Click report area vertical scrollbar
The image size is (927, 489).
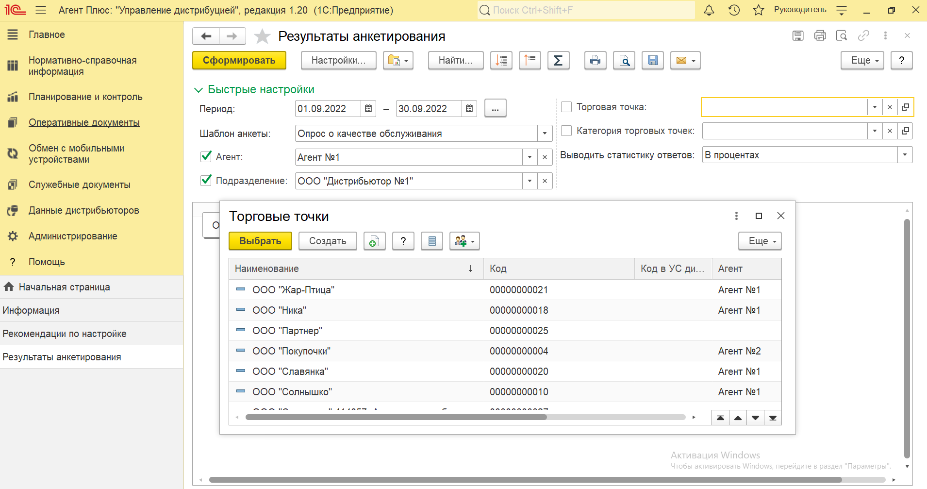tap(907, 338)
